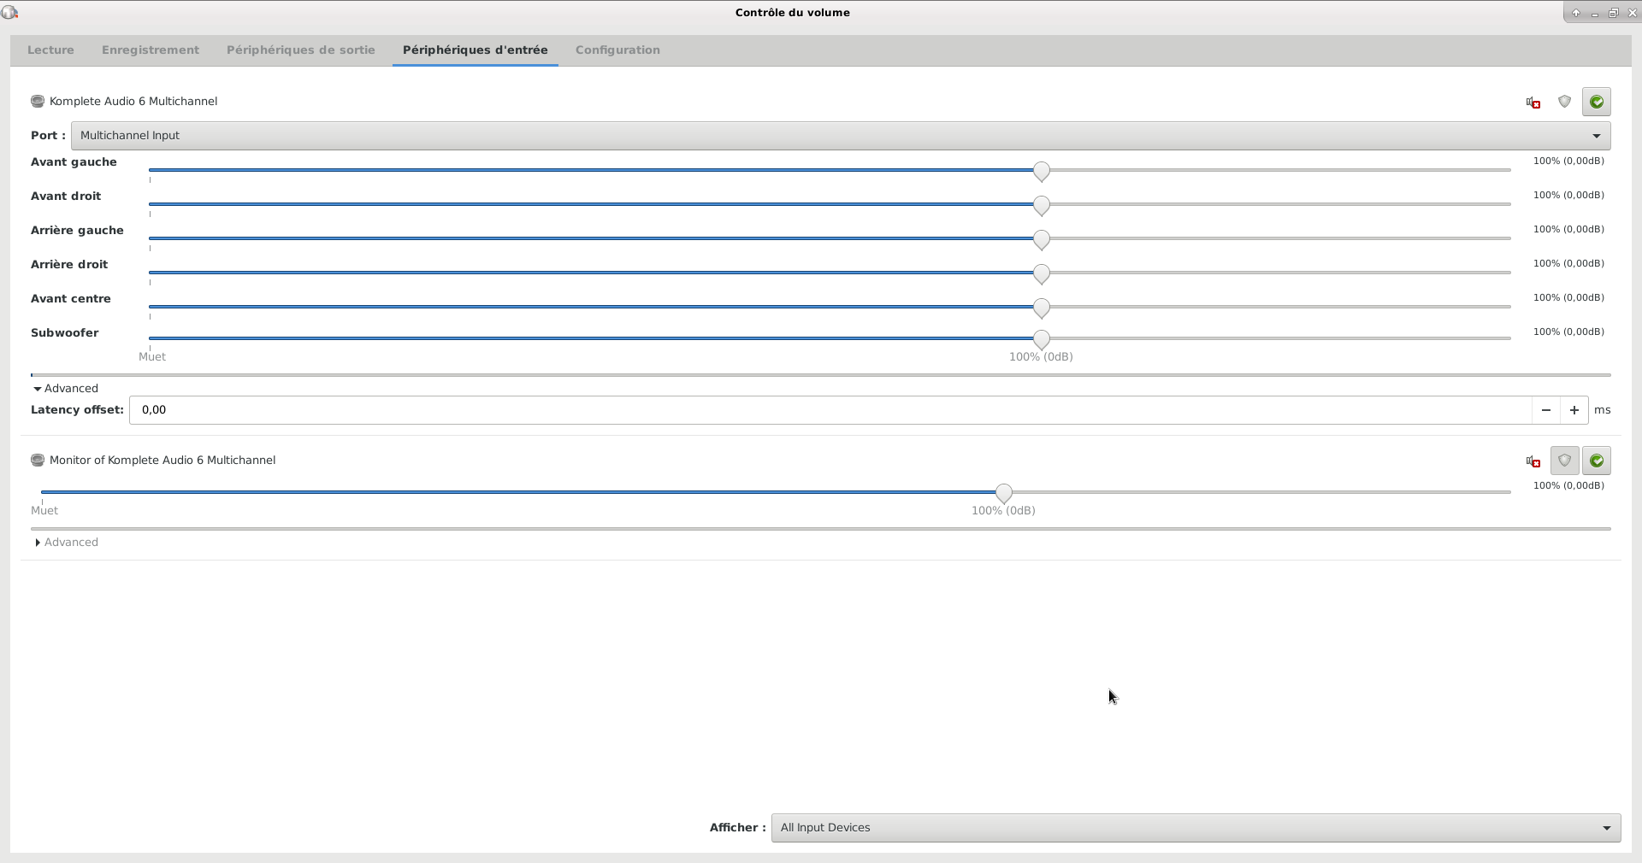
Task: Toggle channel lock for Komplete Audio 6 Multichannel
Action: [1565, 102]
